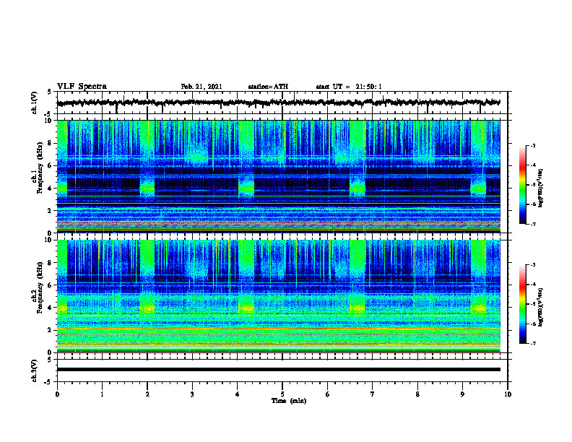This screenshot has width=572, height=442.
Task: Click the ch.1 color scale bar
Action: [523, 185]
